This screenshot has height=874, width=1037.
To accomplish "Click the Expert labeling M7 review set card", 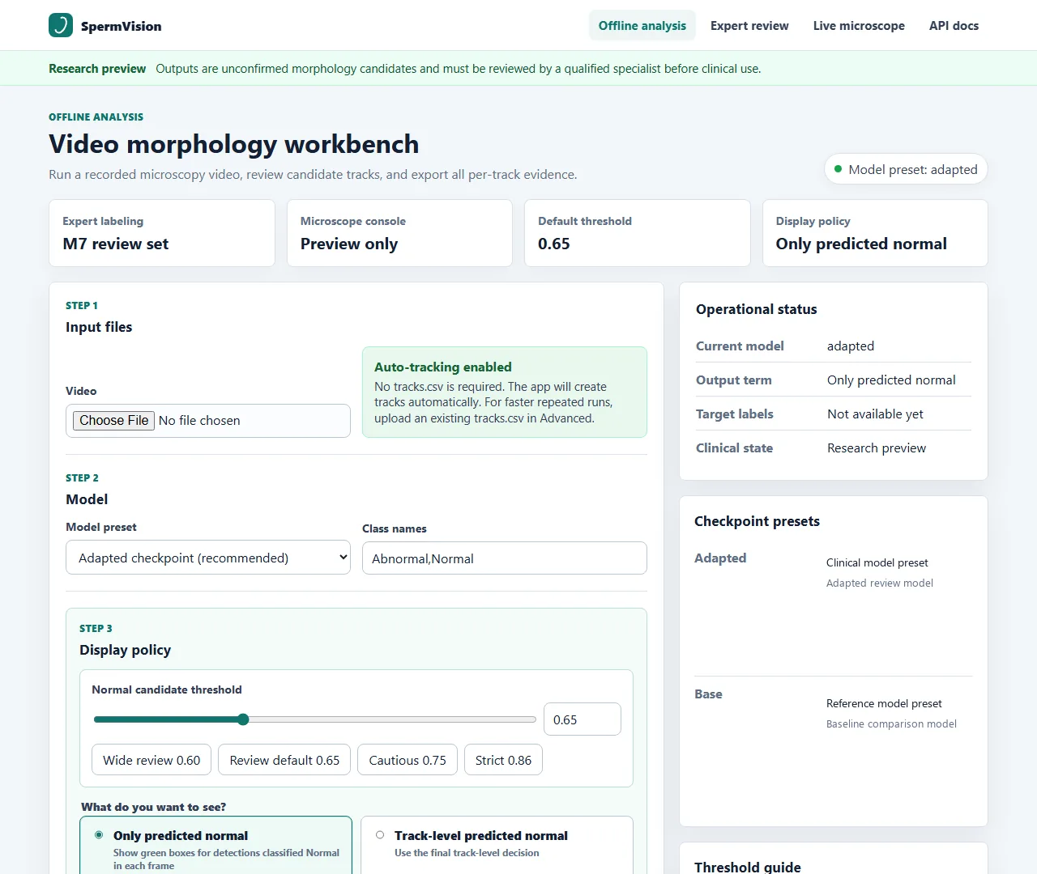I will (162, 233).
